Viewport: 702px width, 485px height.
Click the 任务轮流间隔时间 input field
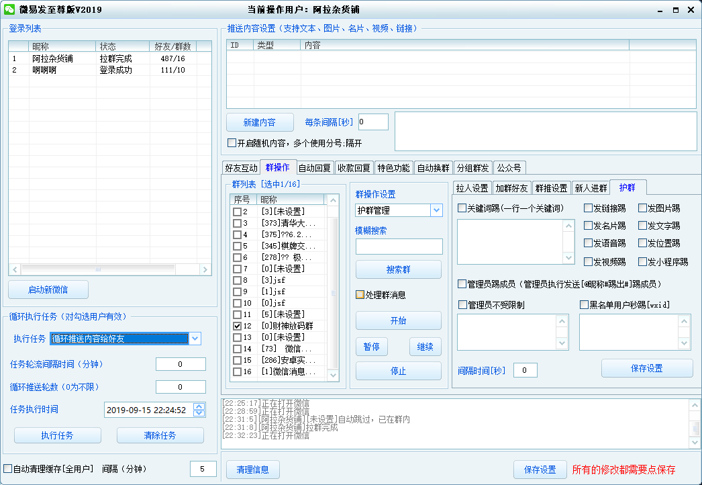181,364
